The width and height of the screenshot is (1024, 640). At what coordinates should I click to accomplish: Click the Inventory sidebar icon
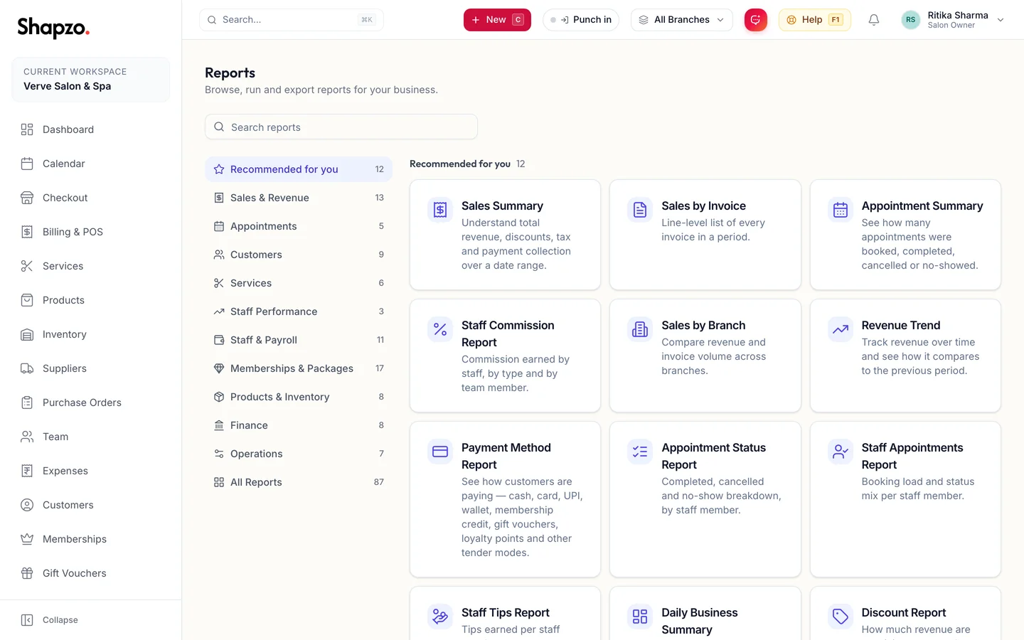tap(27, 334)
